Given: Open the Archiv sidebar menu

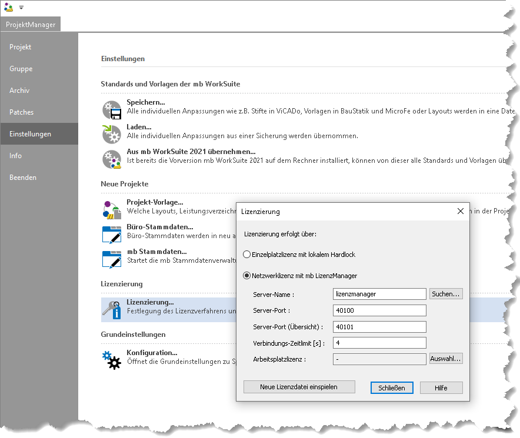Looking at the screenshot, I should pos(39,91).
